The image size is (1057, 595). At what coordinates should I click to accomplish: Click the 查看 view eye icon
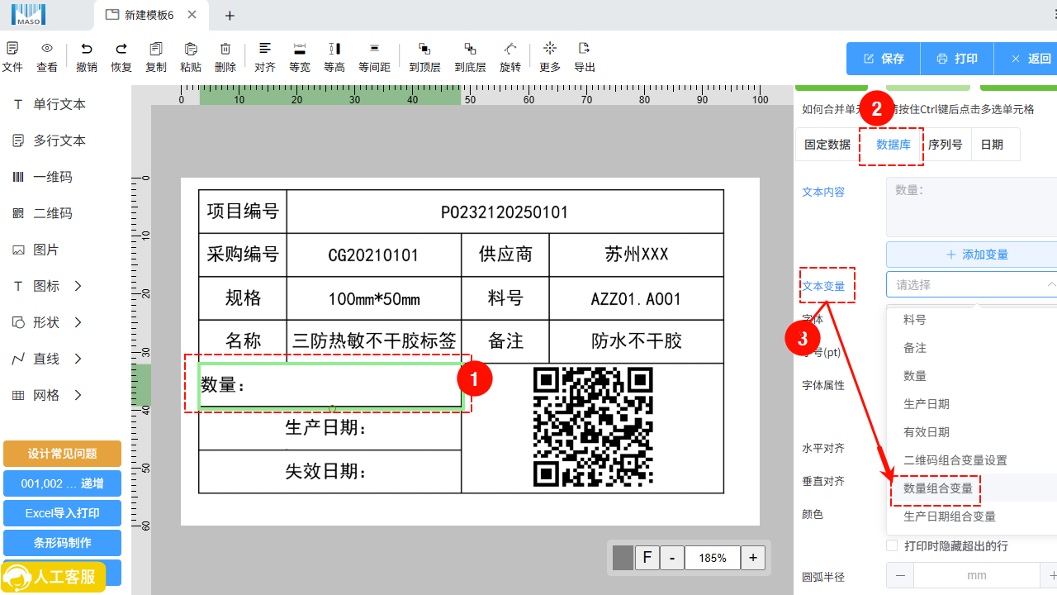(47, 49)
